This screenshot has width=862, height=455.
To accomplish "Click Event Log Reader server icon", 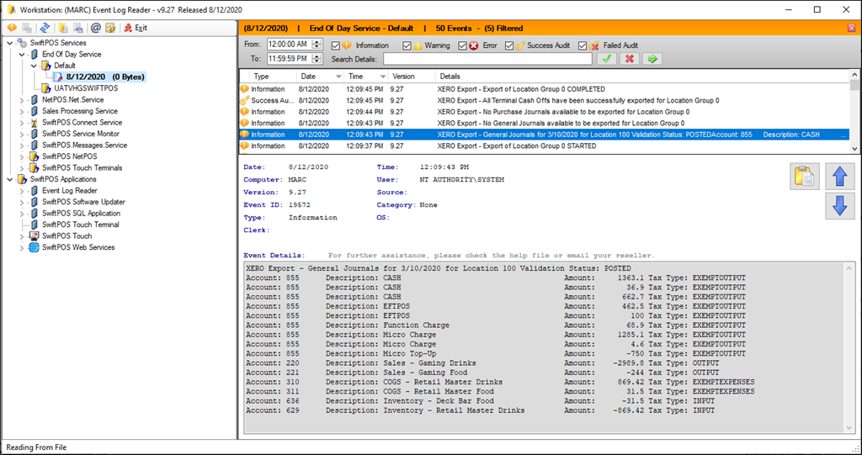I will [x=35, y=191].
